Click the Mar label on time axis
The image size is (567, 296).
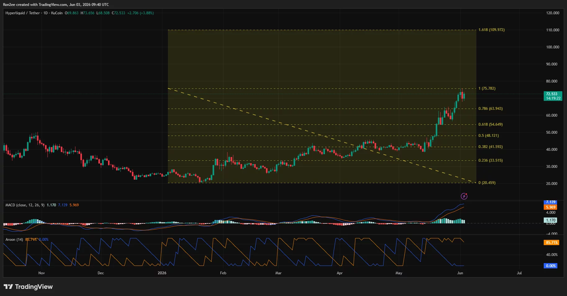278,273
